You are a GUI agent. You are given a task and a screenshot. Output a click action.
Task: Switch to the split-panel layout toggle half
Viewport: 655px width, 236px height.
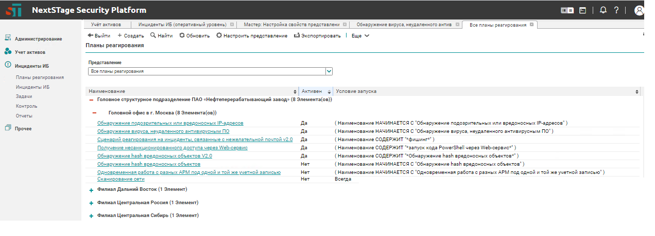point(564,10)
